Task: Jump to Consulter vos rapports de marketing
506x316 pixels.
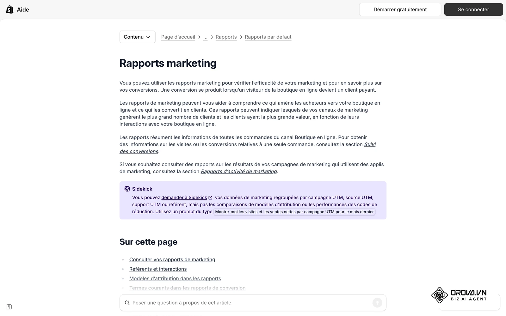Action: click(x=172, y=259)
